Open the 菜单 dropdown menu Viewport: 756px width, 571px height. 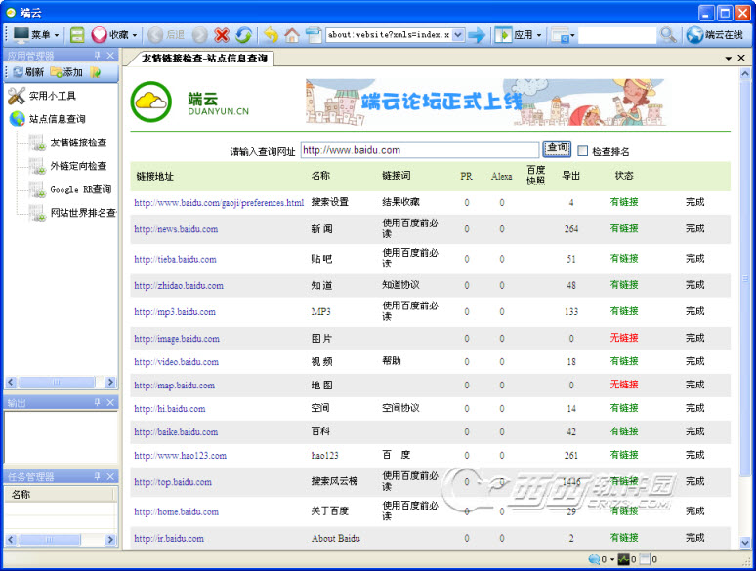(x=37, y=35)
